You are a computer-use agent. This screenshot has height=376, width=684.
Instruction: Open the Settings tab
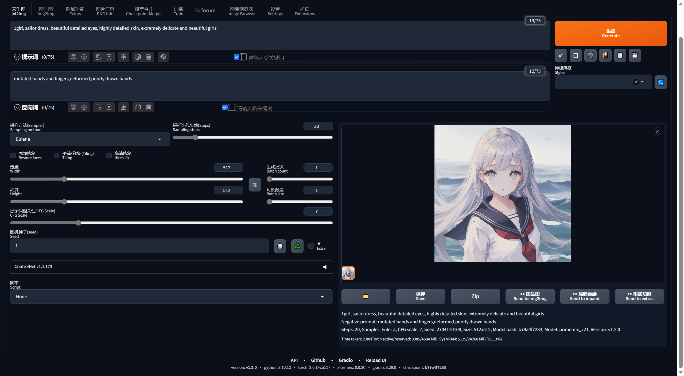tap(275, 11)
